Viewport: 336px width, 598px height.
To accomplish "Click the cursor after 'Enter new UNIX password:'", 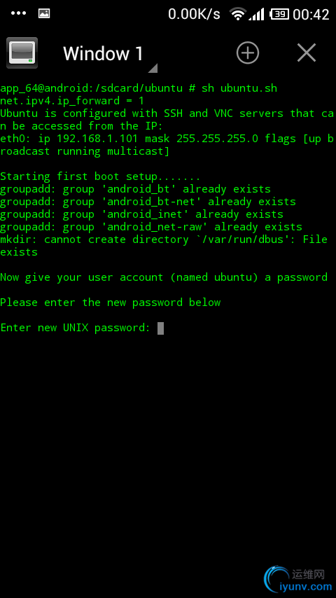I will pyautogui.click(x=160, y=328).
